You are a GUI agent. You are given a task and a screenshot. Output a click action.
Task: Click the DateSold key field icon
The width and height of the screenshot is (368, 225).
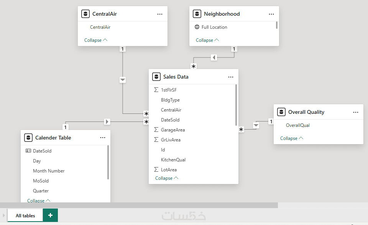pos(28,151)
